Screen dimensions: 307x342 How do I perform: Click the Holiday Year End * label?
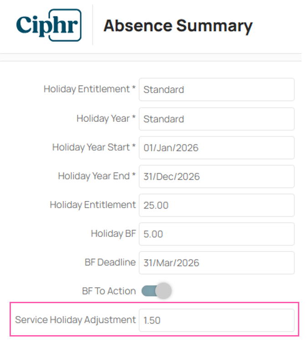pyautogui.click(x=97, y=176)
